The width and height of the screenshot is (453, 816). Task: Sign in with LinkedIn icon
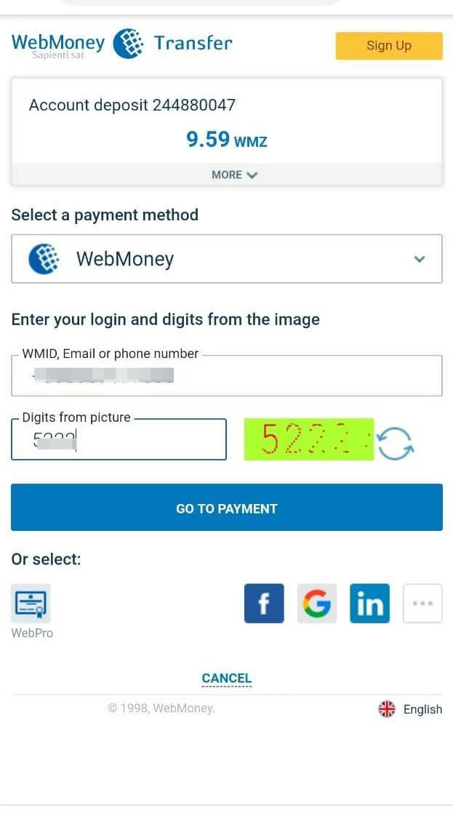370,603
